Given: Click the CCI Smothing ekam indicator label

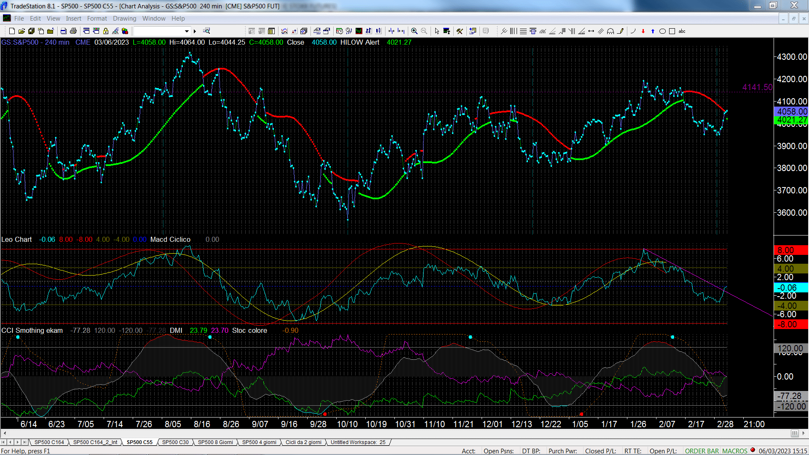Looking at the screenshot, I should [x=32, y=331].
